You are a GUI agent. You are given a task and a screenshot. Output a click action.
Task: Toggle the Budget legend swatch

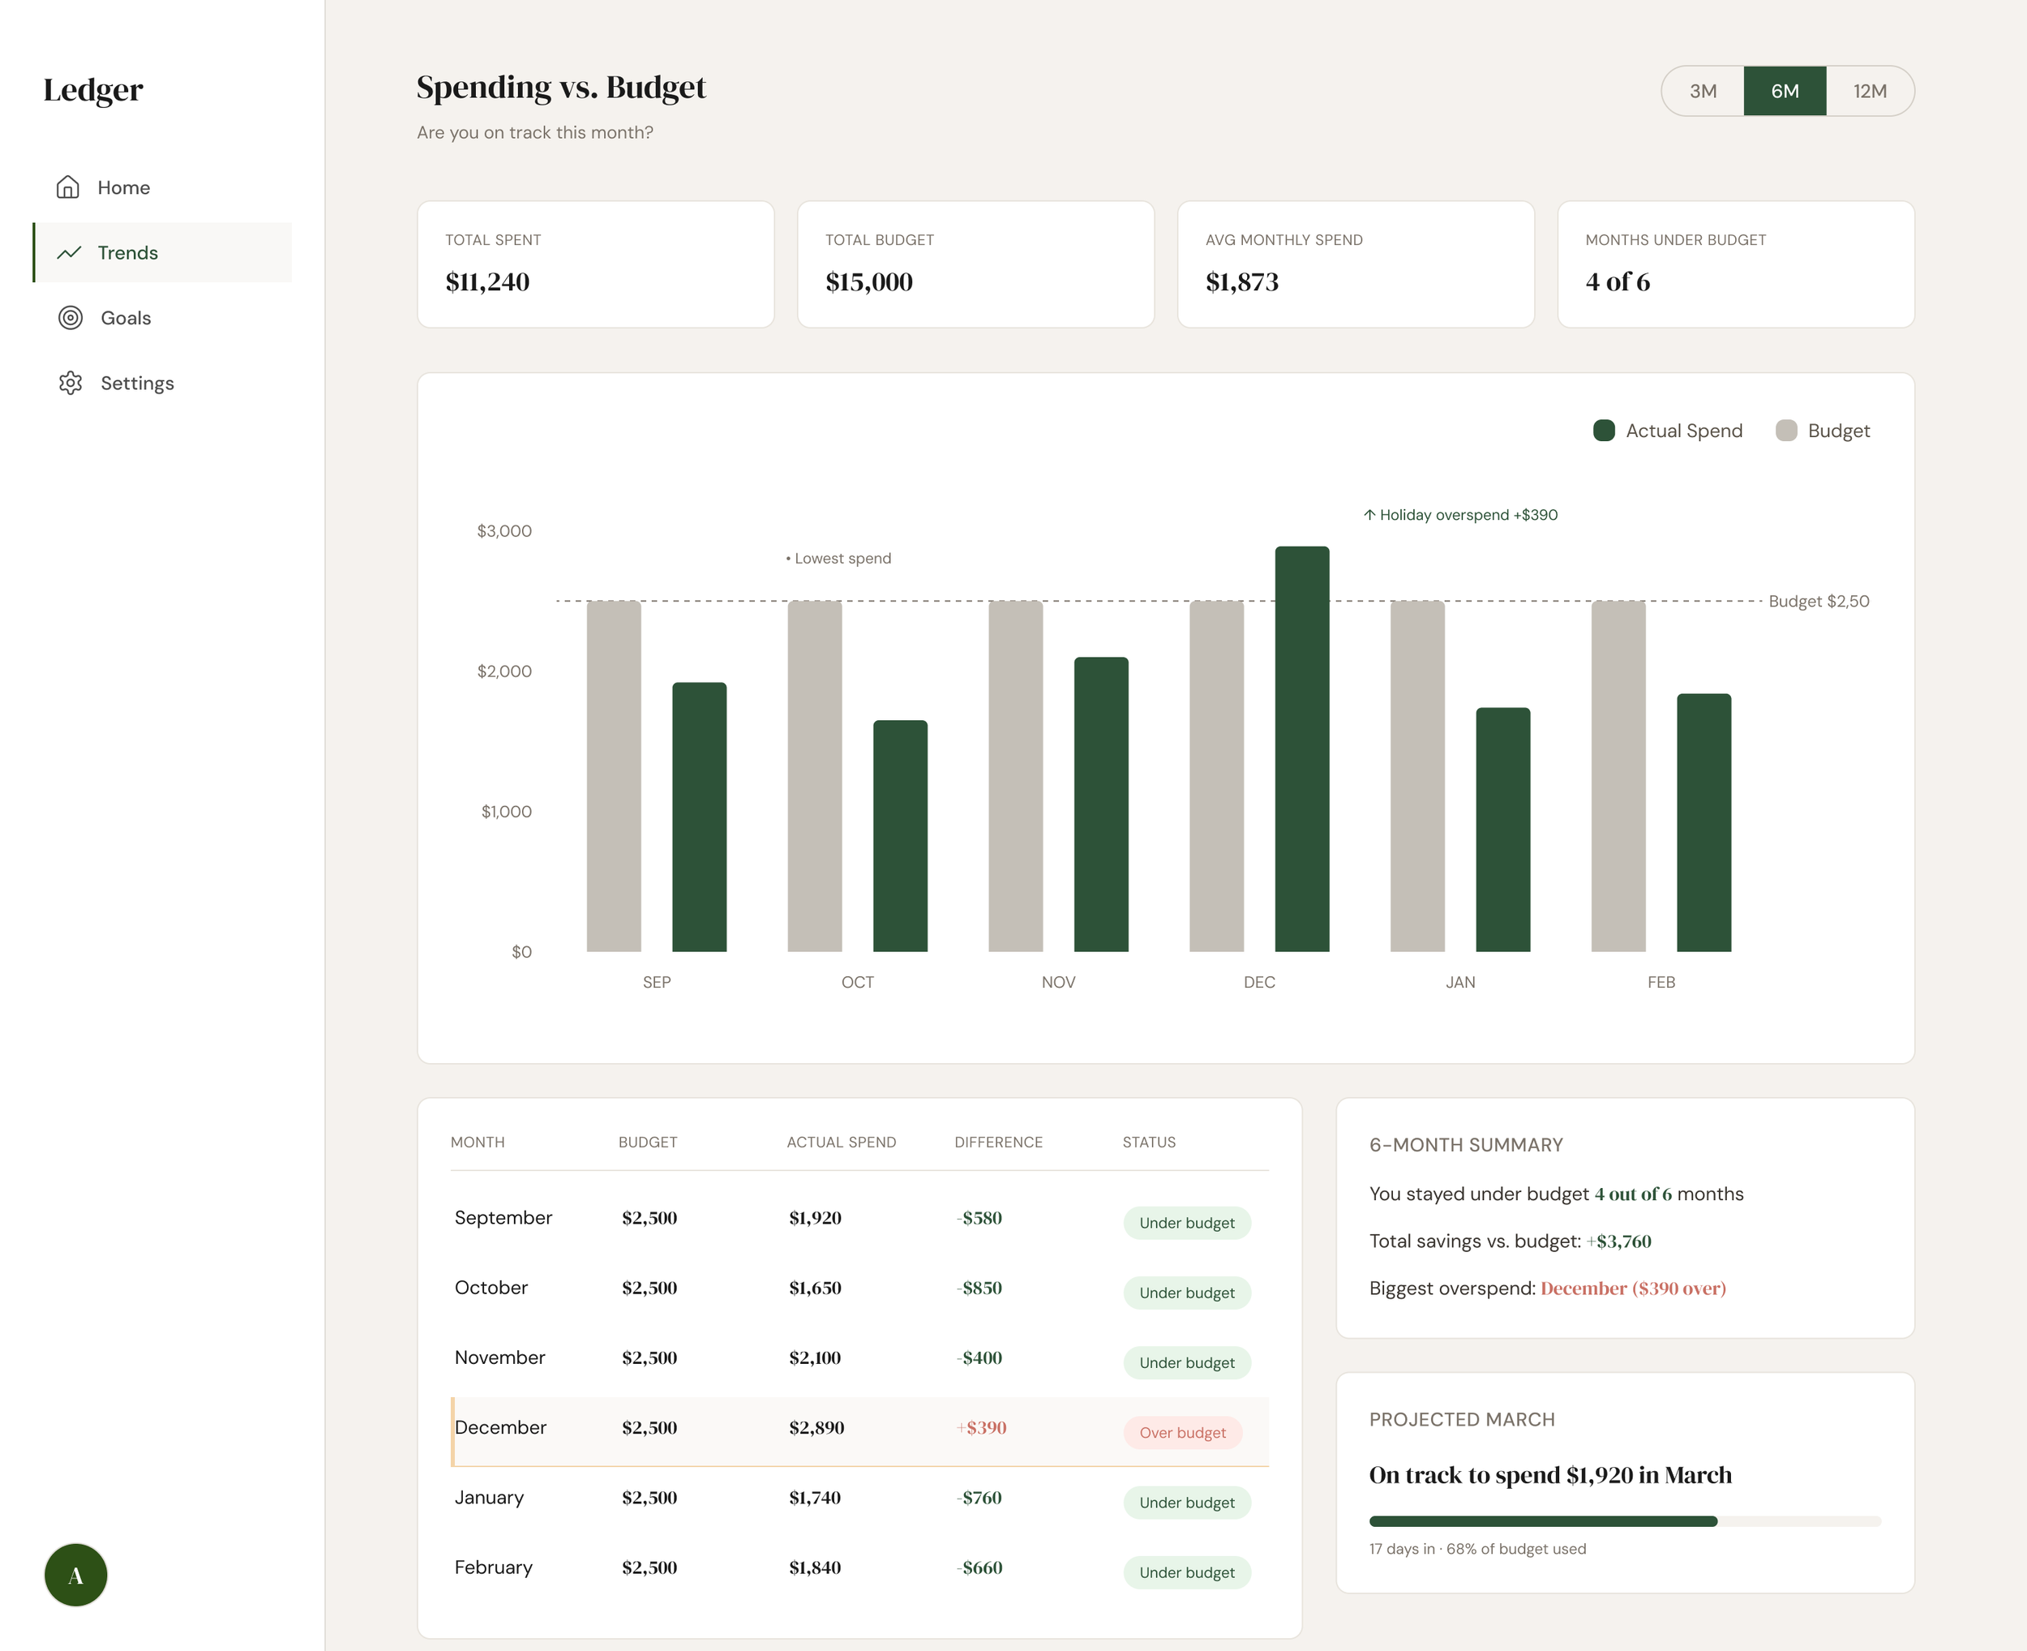click(x=1786, y=431)
